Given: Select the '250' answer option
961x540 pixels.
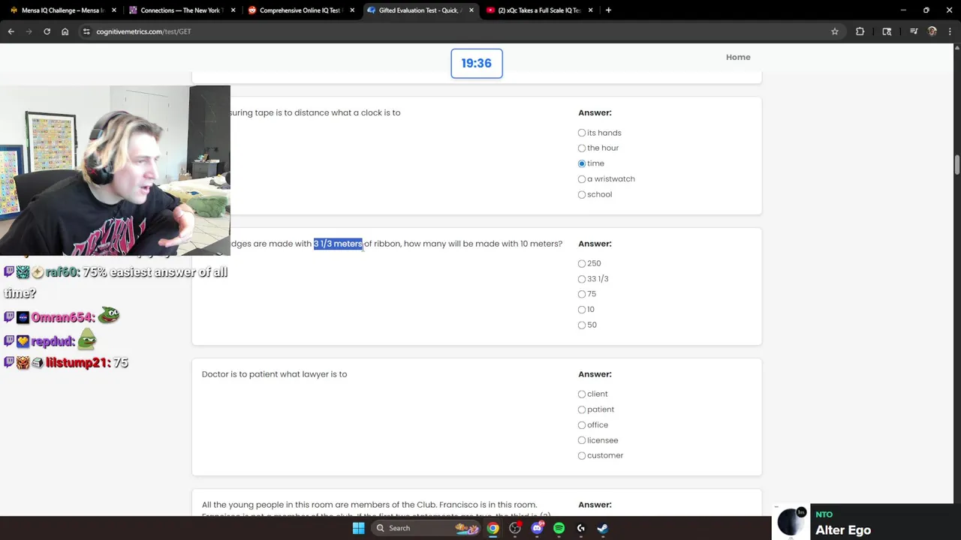Looking at the screenshot, I should (x=582, y=263).
